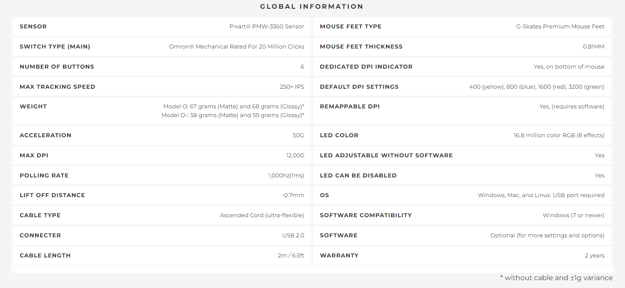Click the Pixart PMW-3360 Sensor value
The image size is (625, 288).
[267, 27]
